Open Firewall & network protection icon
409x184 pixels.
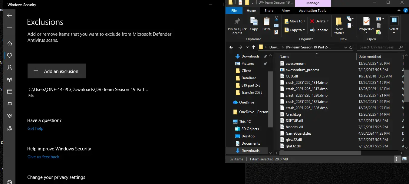pos(9,80)
